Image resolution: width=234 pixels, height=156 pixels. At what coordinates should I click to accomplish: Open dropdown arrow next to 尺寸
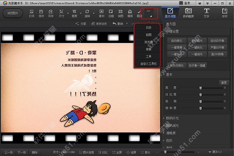coord(68,13)
